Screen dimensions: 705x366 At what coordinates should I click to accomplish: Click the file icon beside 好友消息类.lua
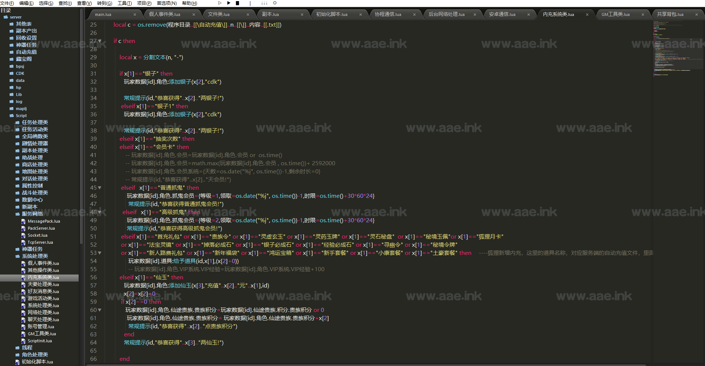[23, 292]
